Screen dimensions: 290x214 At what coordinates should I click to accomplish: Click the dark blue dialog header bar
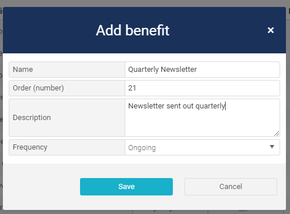144,30
